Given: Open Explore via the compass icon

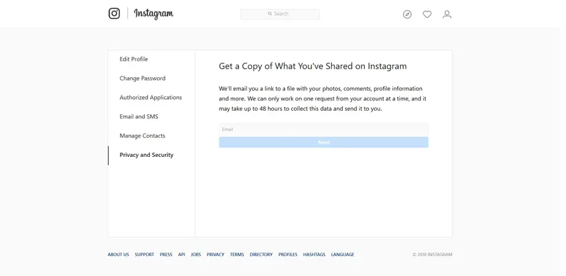Looking at the screenshot, I should 407,14.
